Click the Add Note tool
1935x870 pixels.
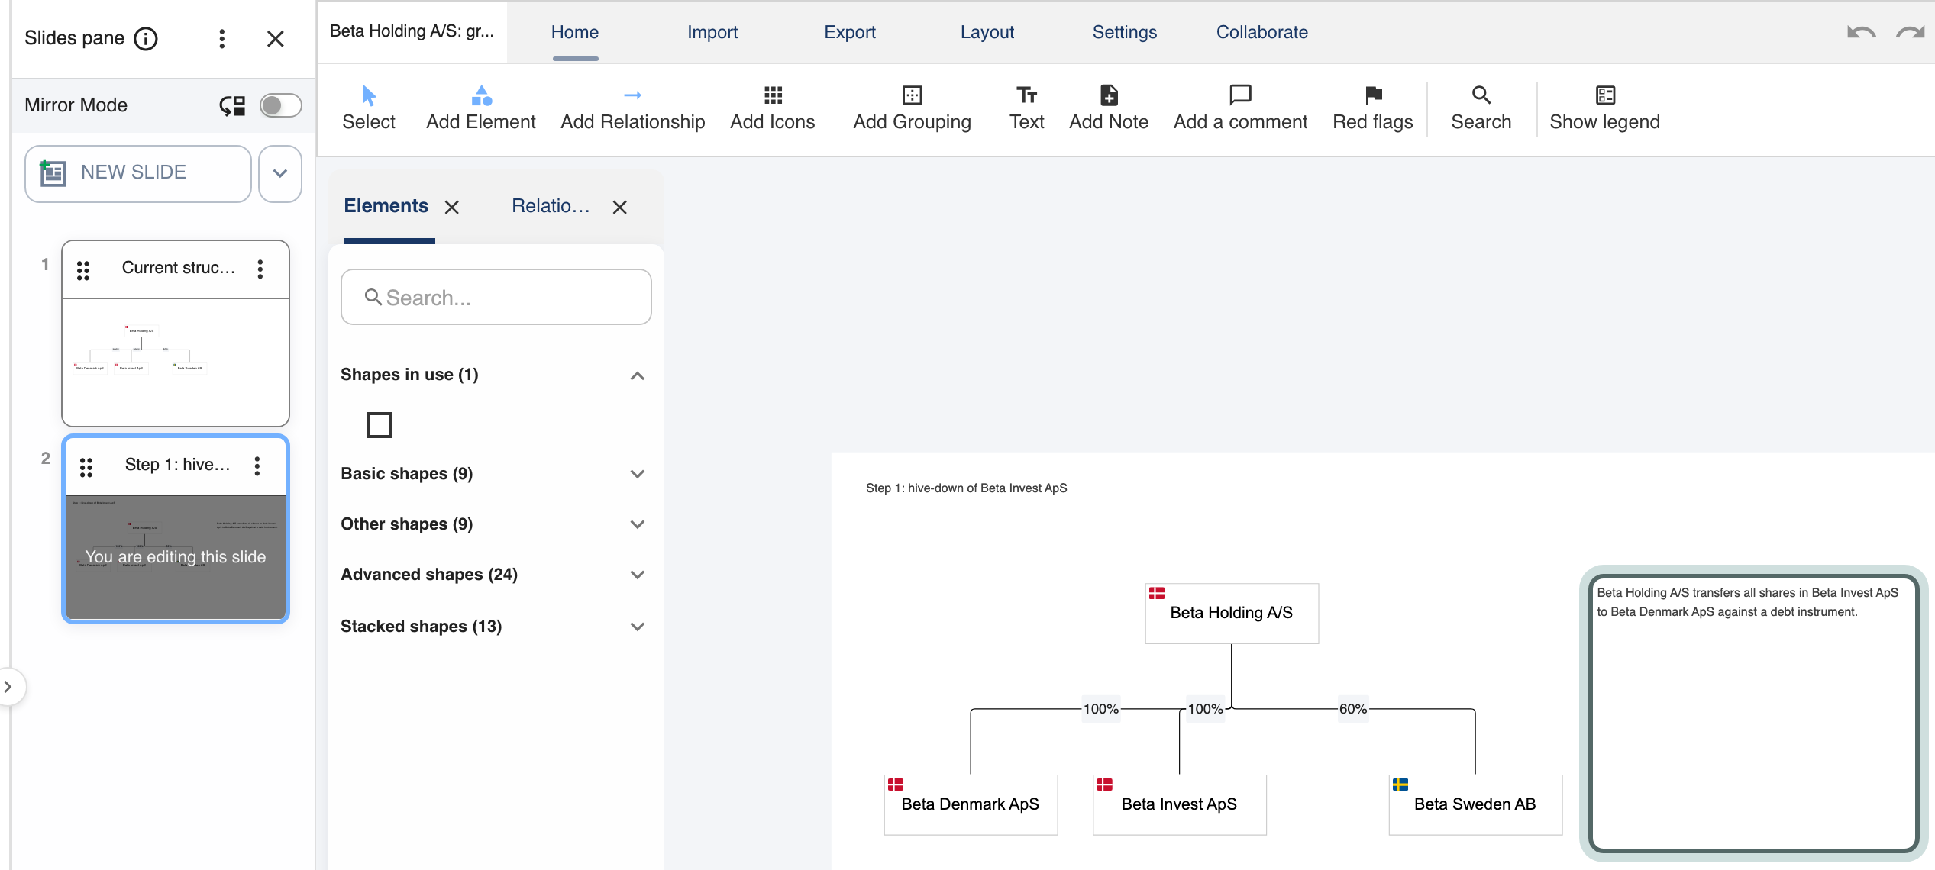1109,108
